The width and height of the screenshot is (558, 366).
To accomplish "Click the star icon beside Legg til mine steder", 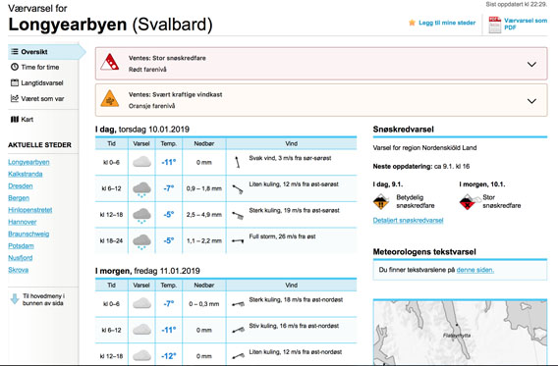I will [412, 23].
